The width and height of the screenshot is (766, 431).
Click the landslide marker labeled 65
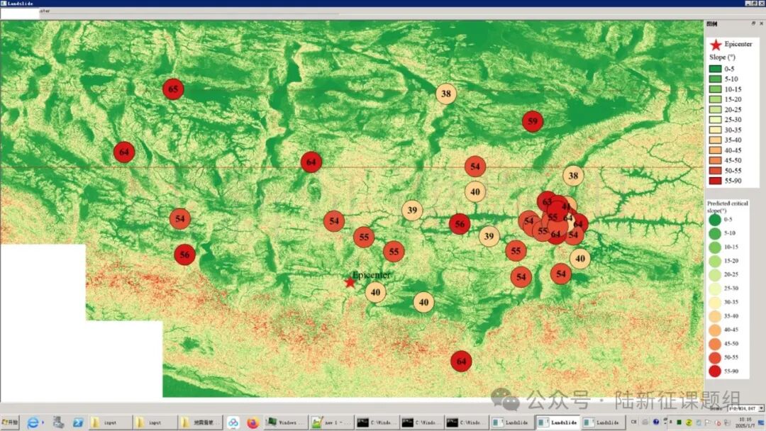(173, 89)
